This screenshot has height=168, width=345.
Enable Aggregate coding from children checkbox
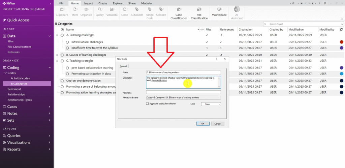[147, 104]
